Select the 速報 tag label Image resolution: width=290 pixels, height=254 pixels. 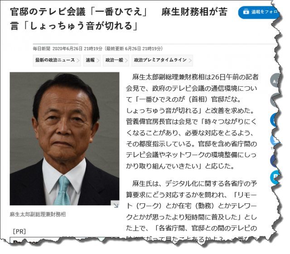[90, 60]
